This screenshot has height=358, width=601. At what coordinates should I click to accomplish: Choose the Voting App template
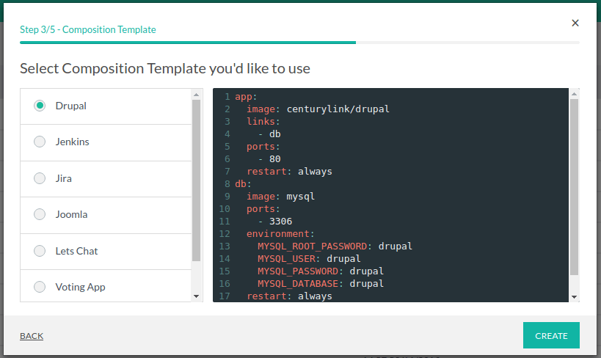tap(40, 287)
